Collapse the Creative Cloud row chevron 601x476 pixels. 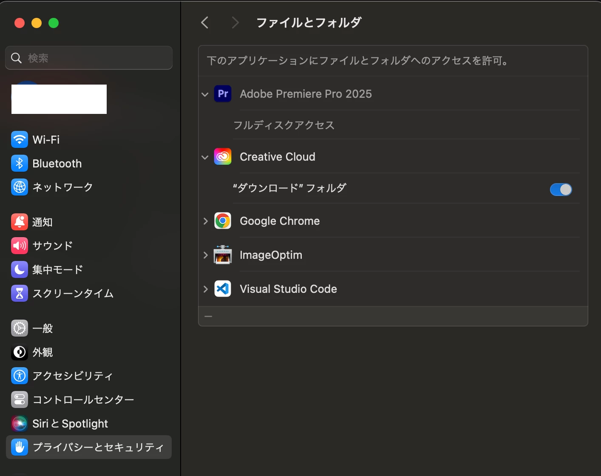pyautogui.click(x=205, y=157)
